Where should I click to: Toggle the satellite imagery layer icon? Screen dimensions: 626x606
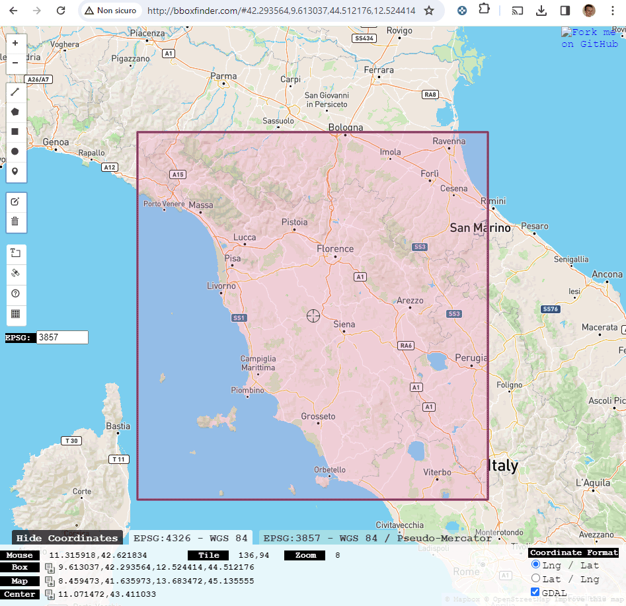pyautogui.click(x=16, y=274)
